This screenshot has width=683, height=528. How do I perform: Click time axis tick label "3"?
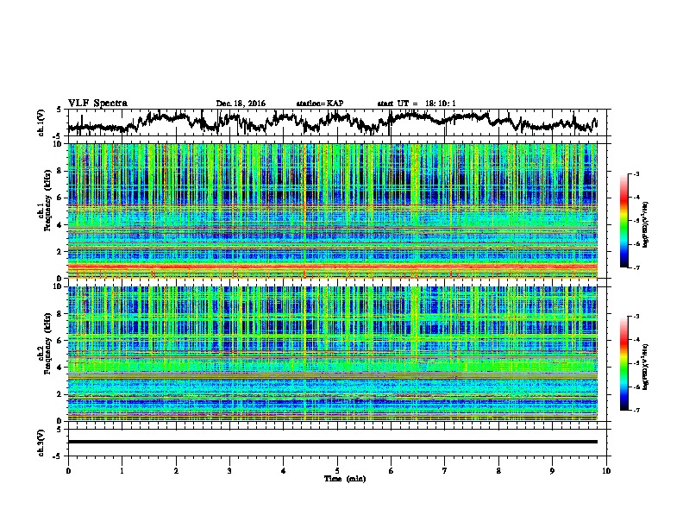229,471
